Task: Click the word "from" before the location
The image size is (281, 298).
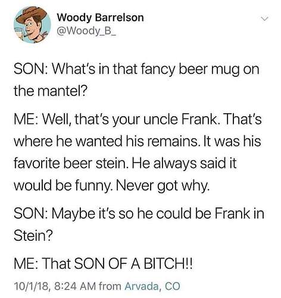Action: [110, 286]
